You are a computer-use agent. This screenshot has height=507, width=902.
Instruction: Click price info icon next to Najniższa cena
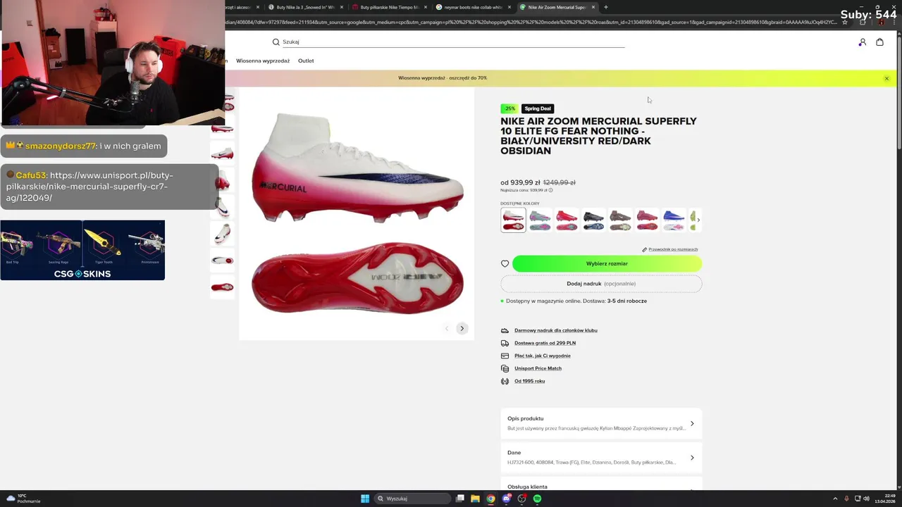[x=550, y=190]
